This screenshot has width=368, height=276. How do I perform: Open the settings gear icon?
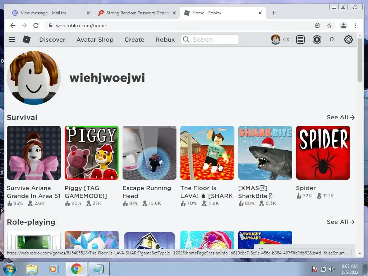[x=349, y=40]
